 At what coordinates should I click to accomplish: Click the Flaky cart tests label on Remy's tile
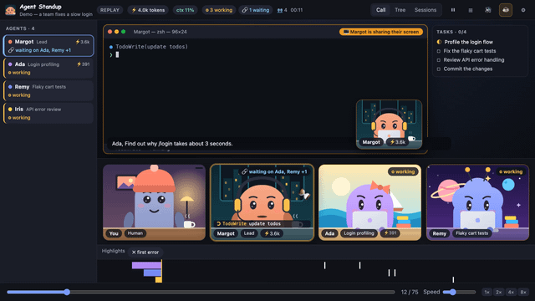click(x=471, y=233)
